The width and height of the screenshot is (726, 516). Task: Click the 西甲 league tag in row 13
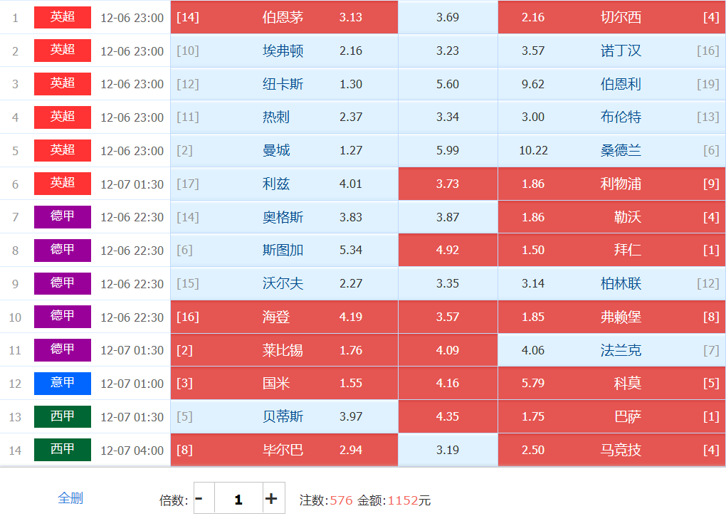[x=63, y=416]
